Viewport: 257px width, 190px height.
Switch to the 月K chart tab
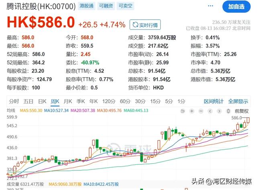pyautogui.click(x=68, y=101)
